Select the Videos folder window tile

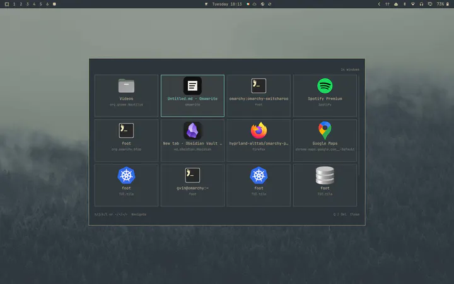click(126, 96)
